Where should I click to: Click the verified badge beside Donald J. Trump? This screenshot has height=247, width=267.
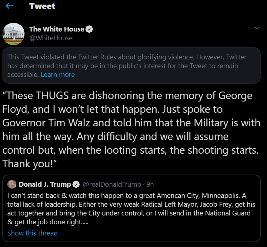pyautogui.click(x=76, y=184)
